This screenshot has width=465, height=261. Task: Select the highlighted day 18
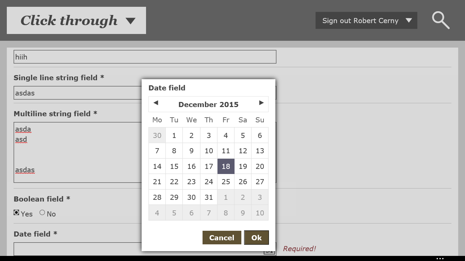[x=226, y=166]
